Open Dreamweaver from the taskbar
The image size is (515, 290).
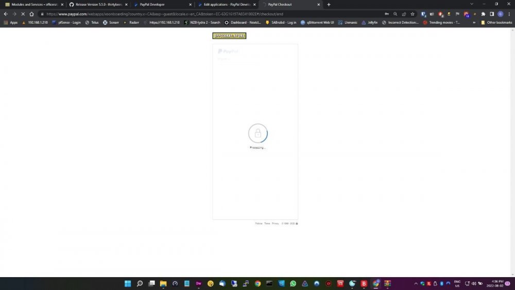[198, 283]
